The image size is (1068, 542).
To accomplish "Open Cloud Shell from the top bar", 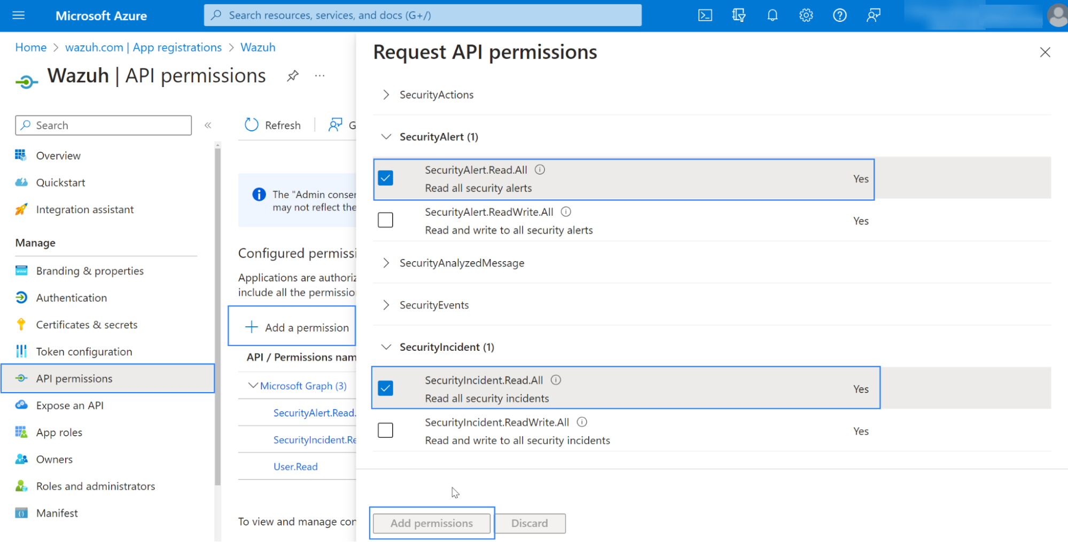I will 705,15.
